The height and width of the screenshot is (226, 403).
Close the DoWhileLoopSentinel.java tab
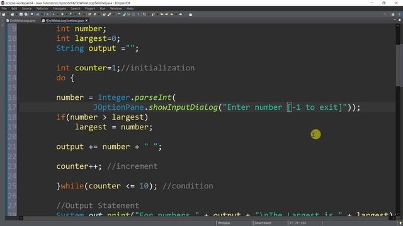pyautogui.click(x=87, y=21)
